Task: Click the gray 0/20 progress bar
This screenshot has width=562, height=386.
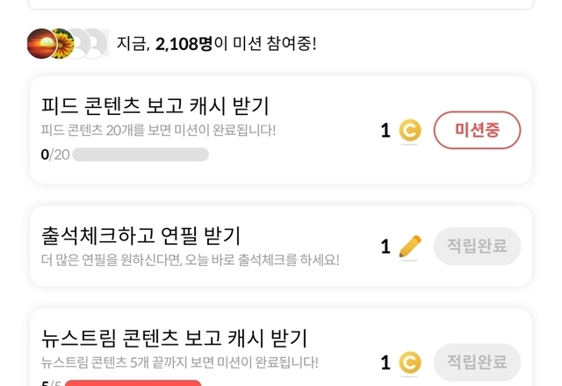Action: click(140, 155)
